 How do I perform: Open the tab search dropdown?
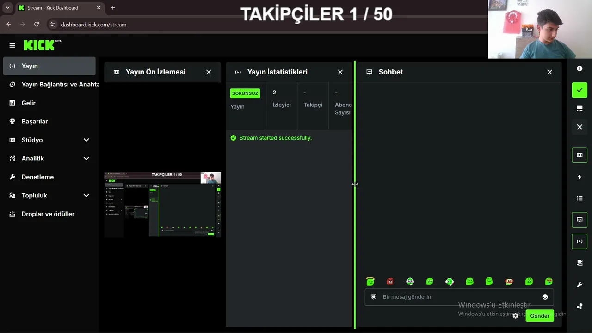(x=7, y=8)
